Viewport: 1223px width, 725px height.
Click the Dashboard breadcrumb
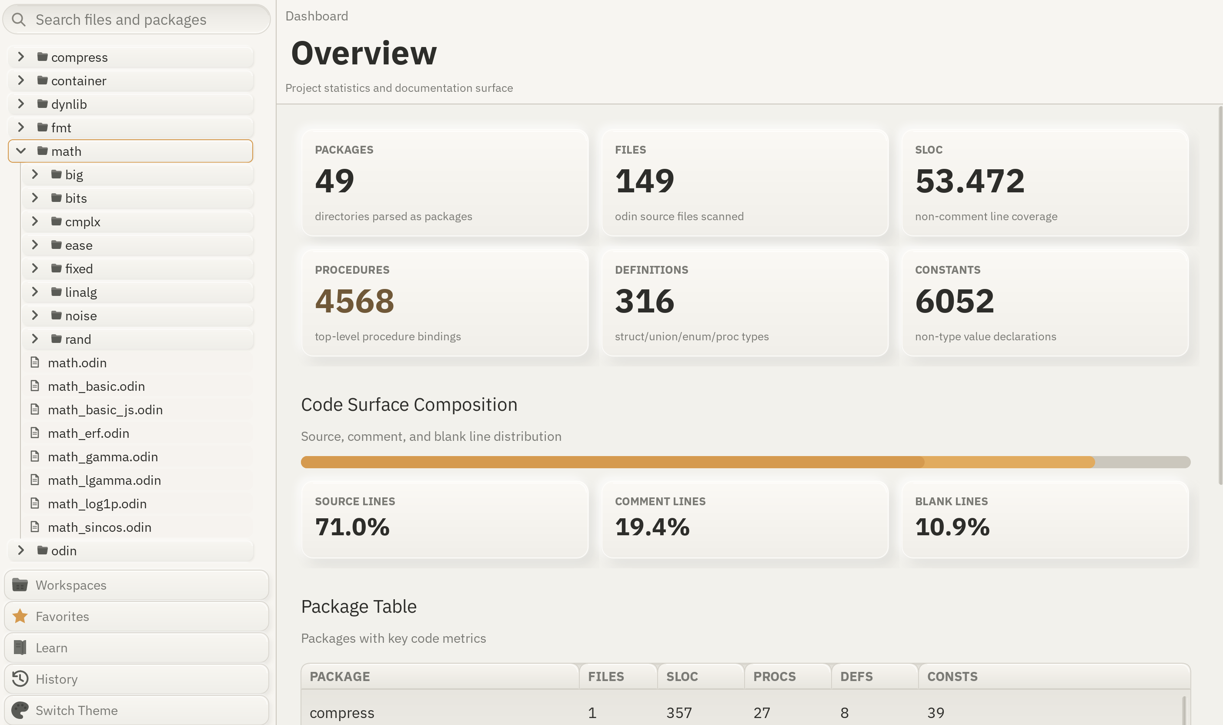[x=316, y=16]
